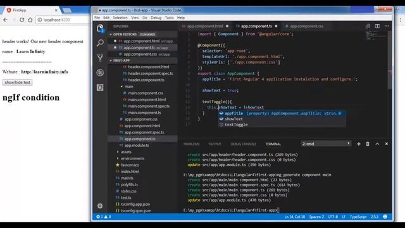Switch to the PROBLEMS panel tab
405x228 pixels.
tap(191, 144)
